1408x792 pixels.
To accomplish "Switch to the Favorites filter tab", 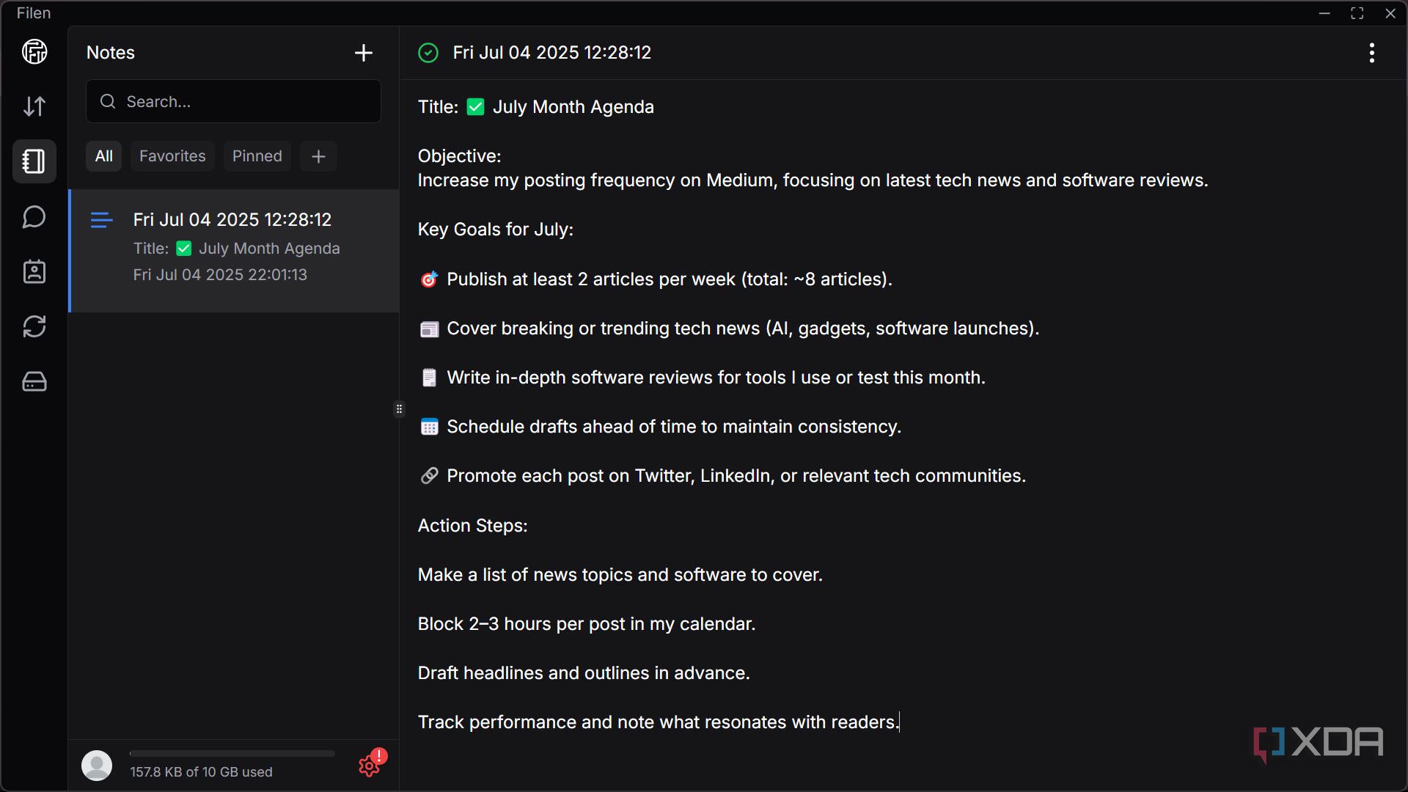I will tap(172, 156).
